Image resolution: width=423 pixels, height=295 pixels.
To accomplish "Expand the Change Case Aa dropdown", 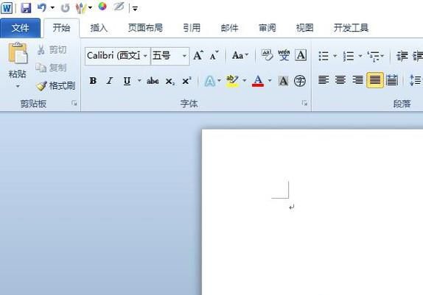I will click(x=240, y=55).
